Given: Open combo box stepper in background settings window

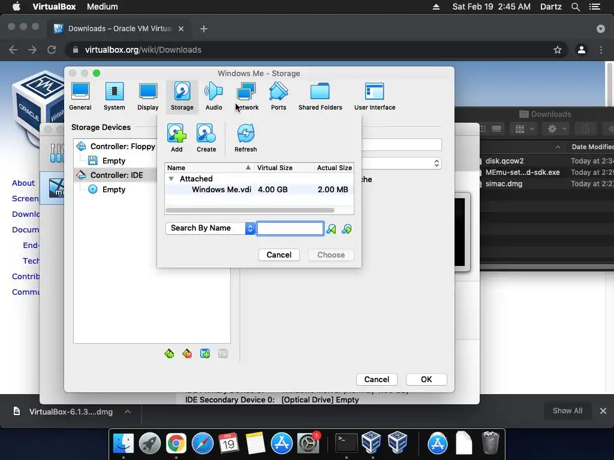Looking at the screenshot, I should pyautogui.click(x=437, y=164).
